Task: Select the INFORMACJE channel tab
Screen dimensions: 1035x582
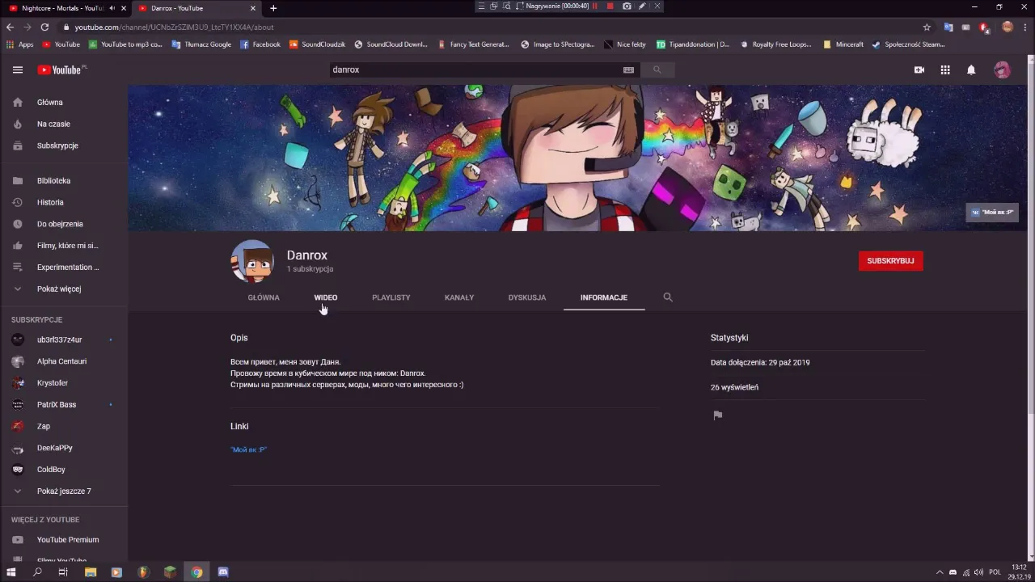Action: click(604, 297)
